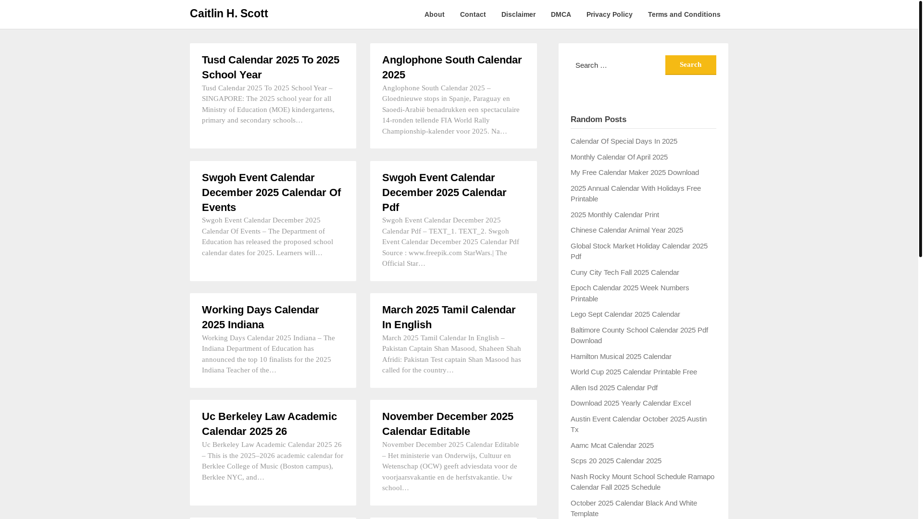Open Aamc Mcat Calendar 2025 link
Viewport: 923px width, 519px height.
pos(612,445)
